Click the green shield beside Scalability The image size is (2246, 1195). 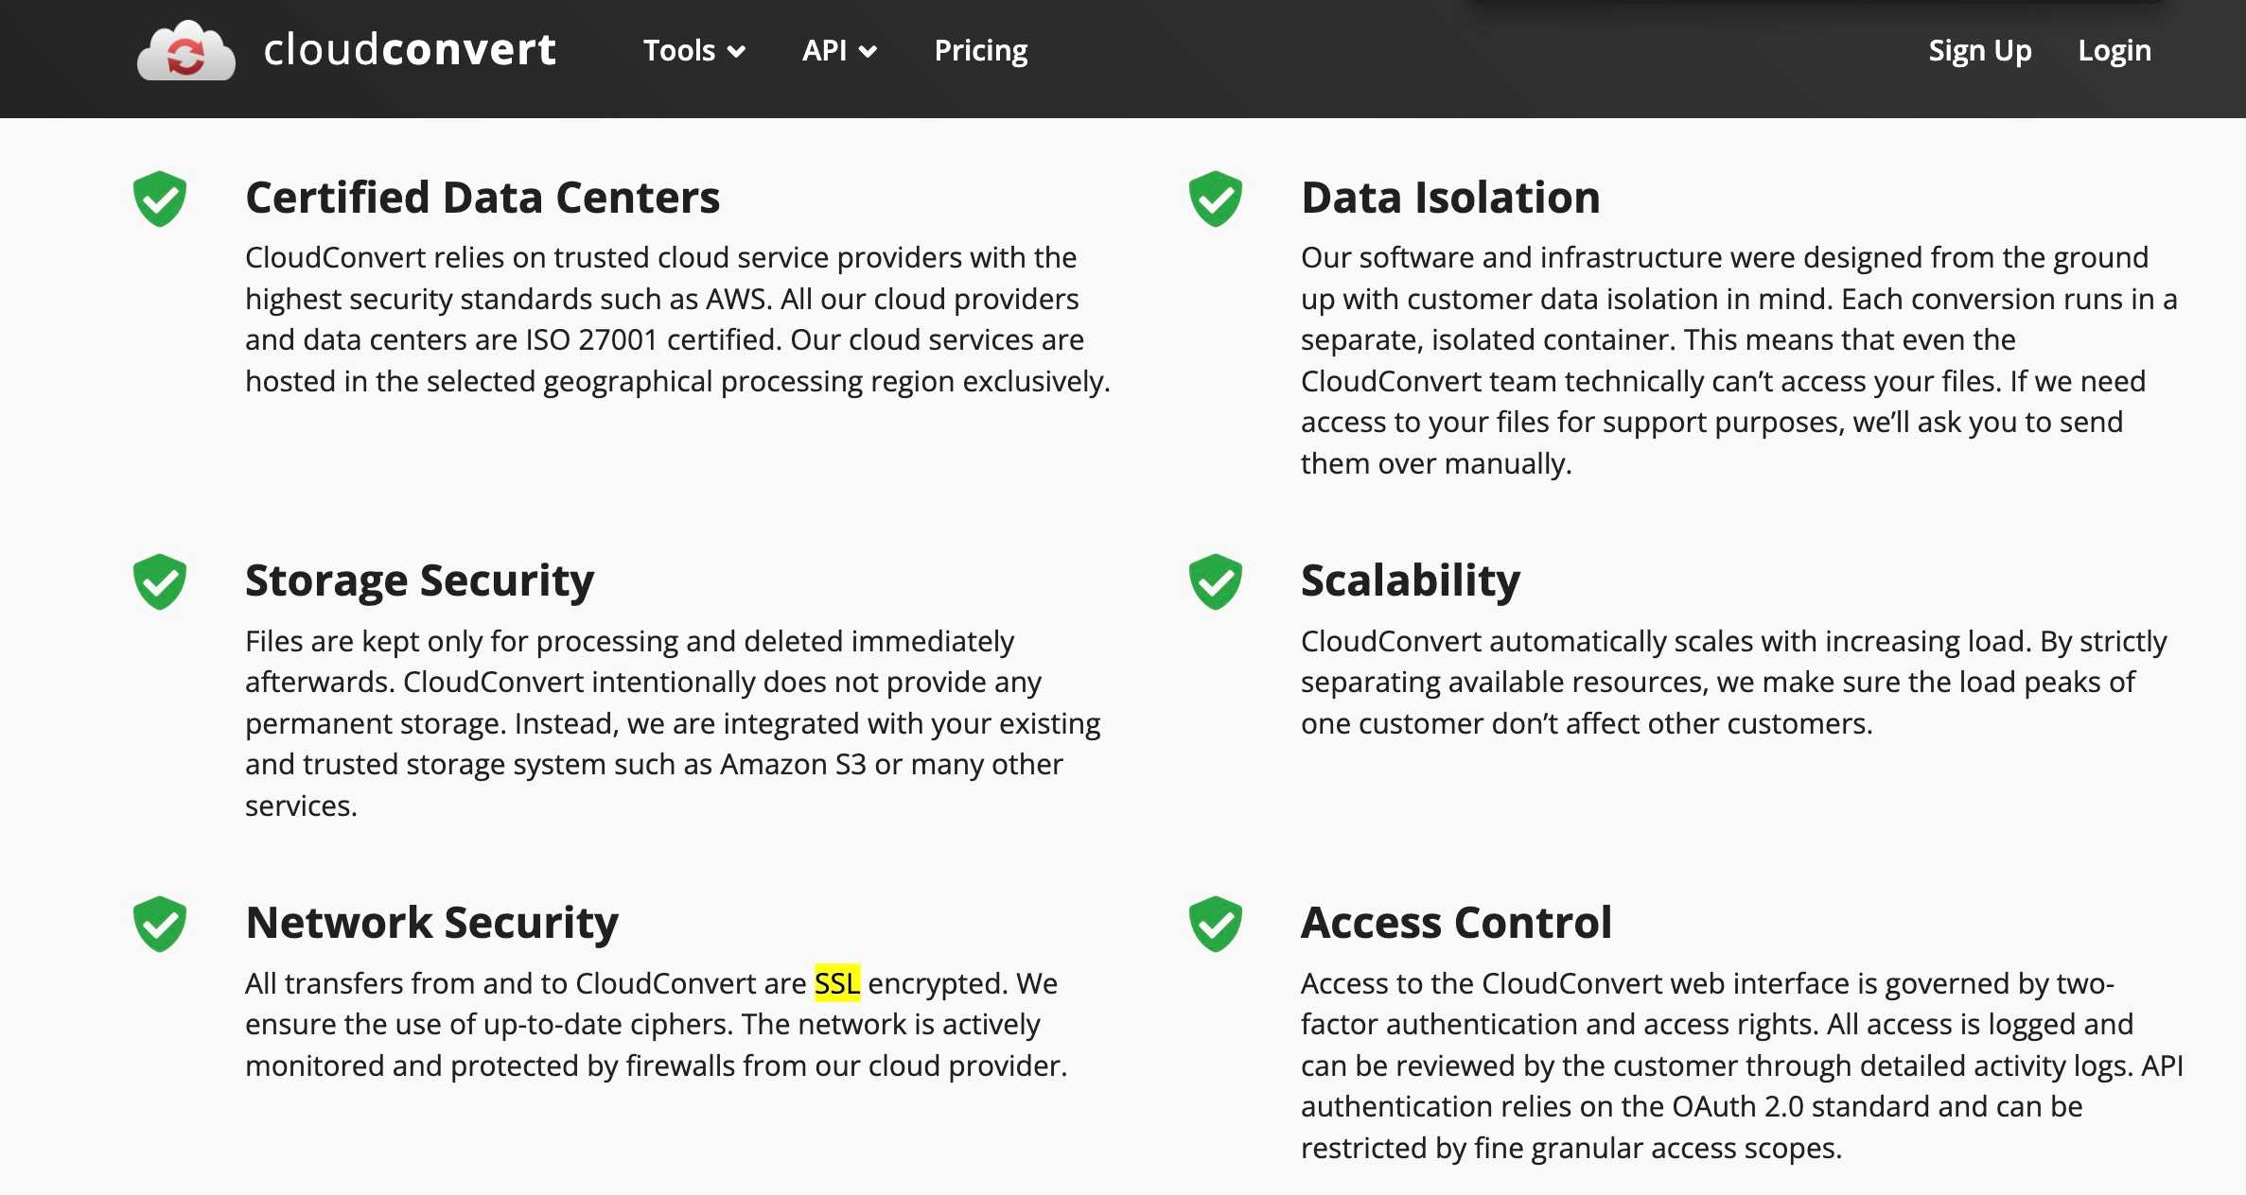pos(1215,581)
